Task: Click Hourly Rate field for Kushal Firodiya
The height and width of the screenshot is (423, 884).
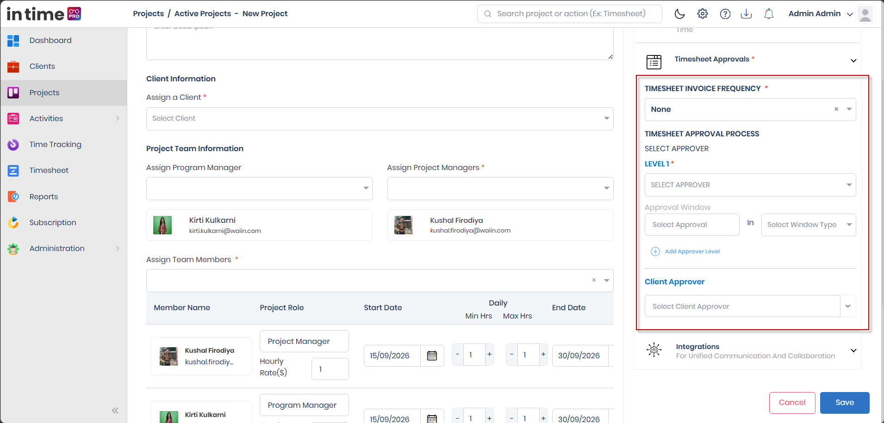Action: [x=330, y=369]
